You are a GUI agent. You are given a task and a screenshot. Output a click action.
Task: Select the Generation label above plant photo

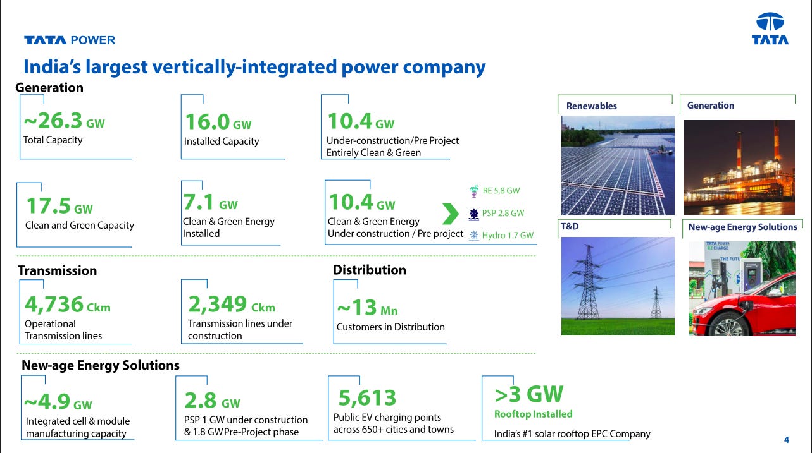click(711, 106)
